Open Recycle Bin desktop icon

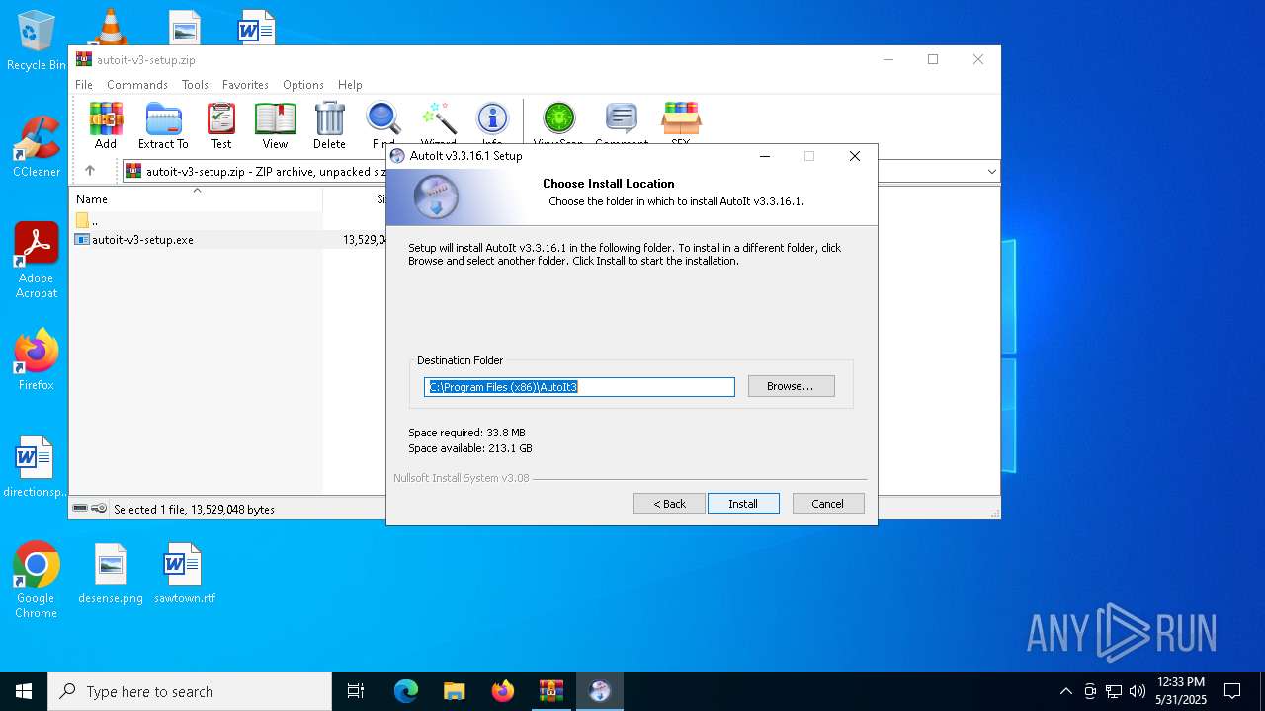pos(36,40)
